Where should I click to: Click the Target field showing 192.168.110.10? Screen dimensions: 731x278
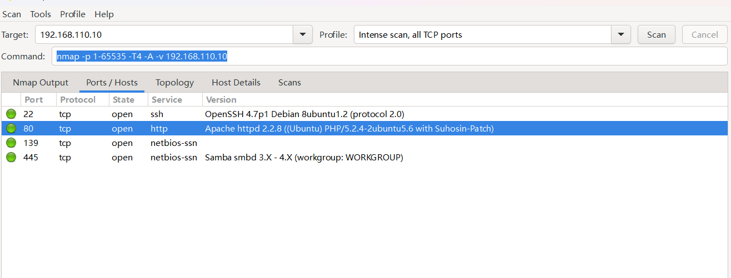(x=164, y=34)
